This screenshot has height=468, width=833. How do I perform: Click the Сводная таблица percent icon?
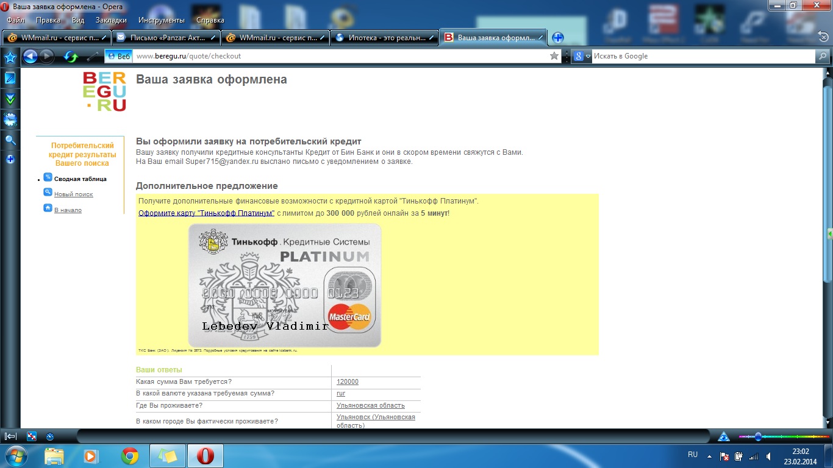point(48,177)
